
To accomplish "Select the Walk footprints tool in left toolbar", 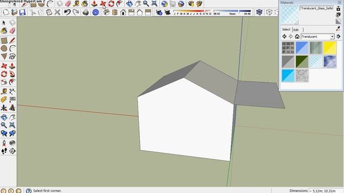I will (x=4, y=151).
